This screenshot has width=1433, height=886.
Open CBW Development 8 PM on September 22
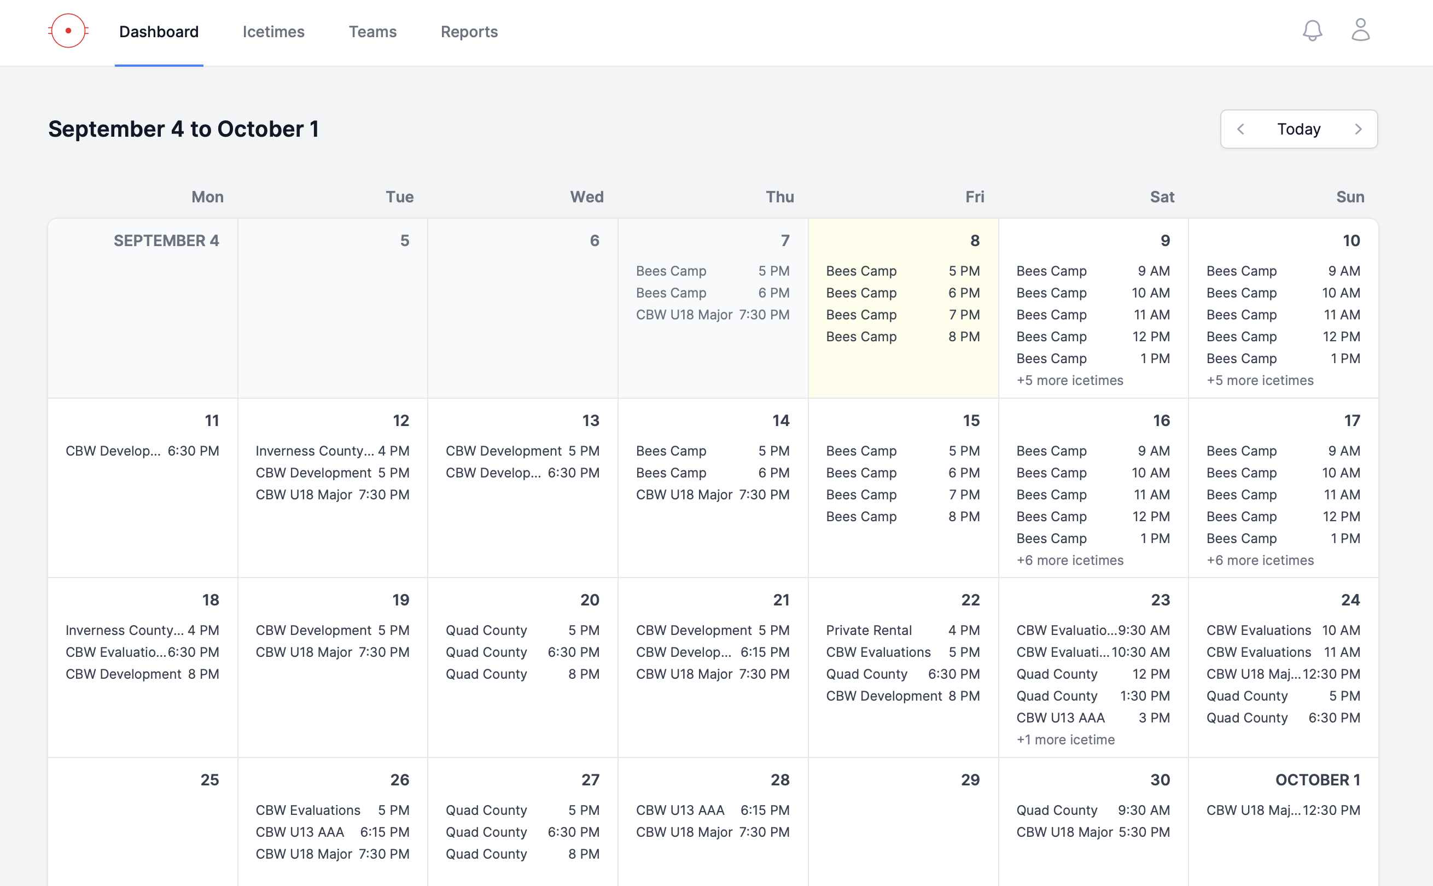[x=903, y=696]
